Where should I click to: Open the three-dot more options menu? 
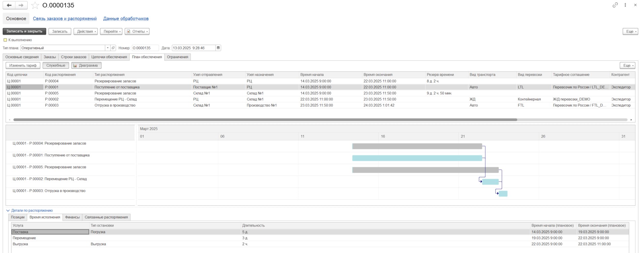click(x=625, y=5)
